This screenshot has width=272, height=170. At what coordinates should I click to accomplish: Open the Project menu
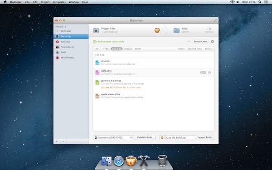coord(45,2)
